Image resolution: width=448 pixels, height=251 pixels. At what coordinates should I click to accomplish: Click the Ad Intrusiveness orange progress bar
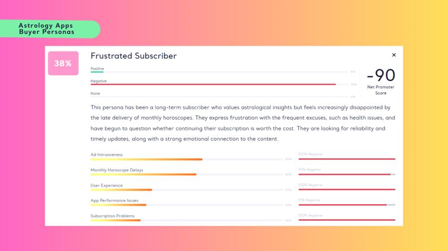(146, 159)
